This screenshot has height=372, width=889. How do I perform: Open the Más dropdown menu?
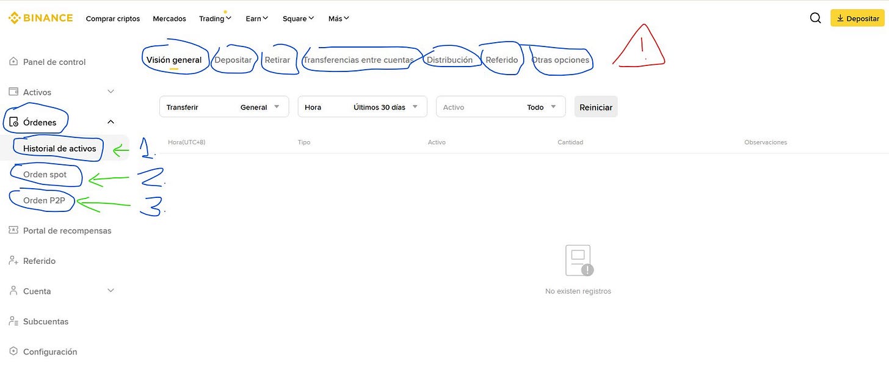339,18
